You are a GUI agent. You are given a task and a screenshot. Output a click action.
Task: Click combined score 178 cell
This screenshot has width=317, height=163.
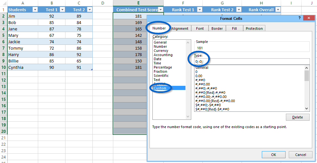click(x=130, y=54)
